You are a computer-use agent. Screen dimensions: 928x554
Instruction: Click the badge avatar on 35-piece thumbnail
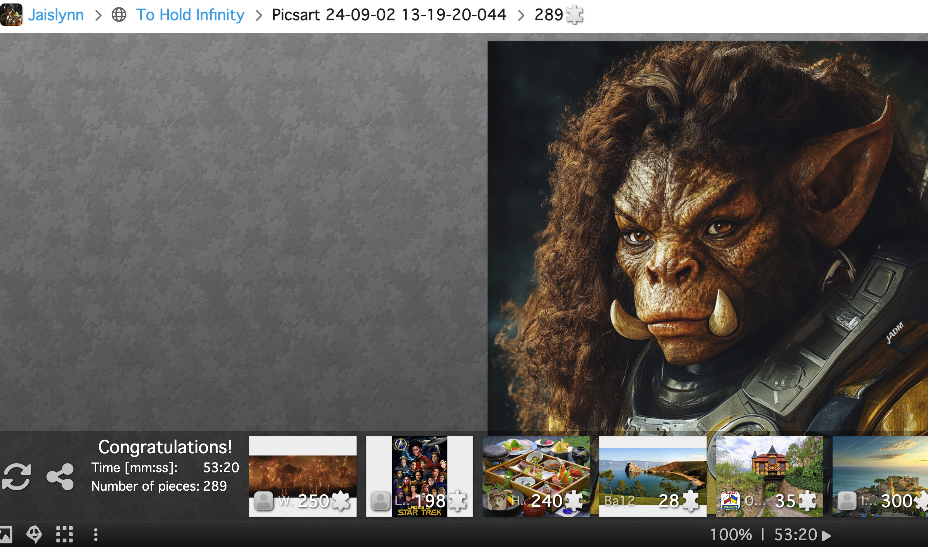point(730,501)
